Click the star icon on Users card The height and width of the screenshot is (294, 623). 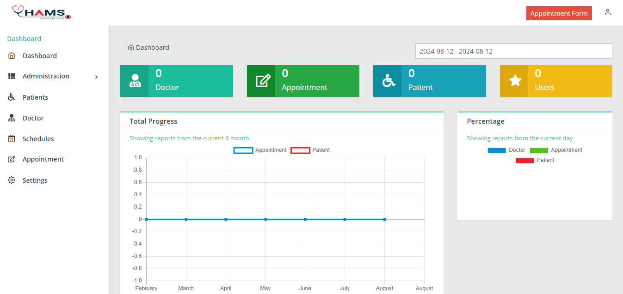pyautogui.click(x=515, y=81)
